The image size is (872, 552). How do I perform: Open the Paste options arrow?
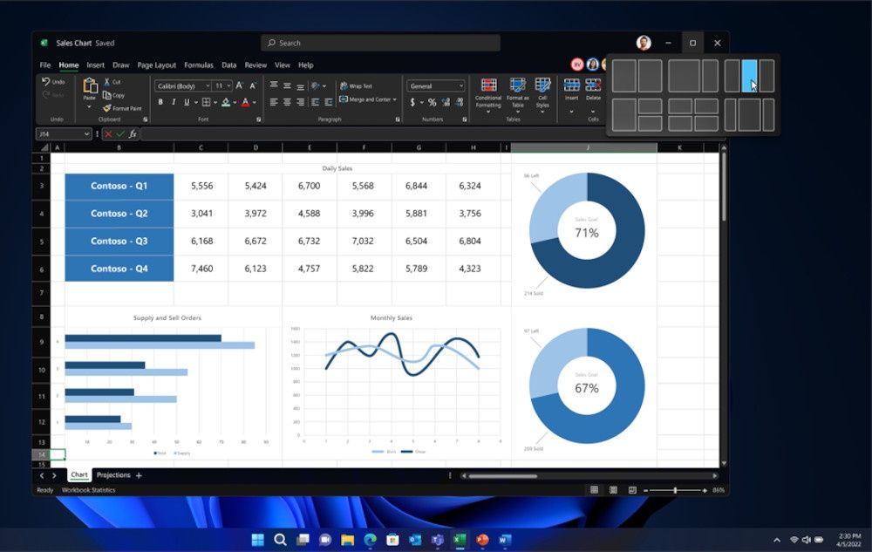(x=90, y=106)
